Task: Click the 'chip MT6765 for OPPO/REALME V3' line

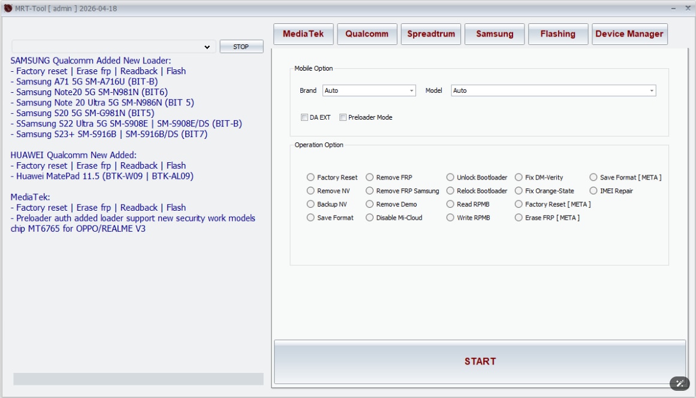Action: [78, 229]
